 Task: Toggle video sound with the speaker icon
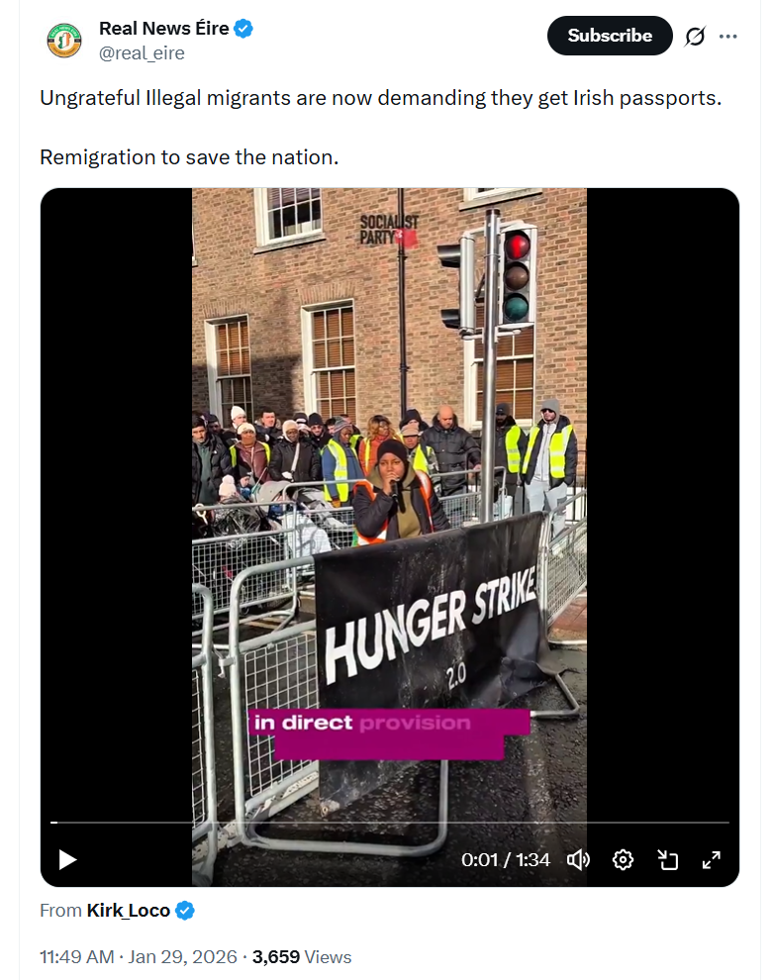(x=578, y=860)
